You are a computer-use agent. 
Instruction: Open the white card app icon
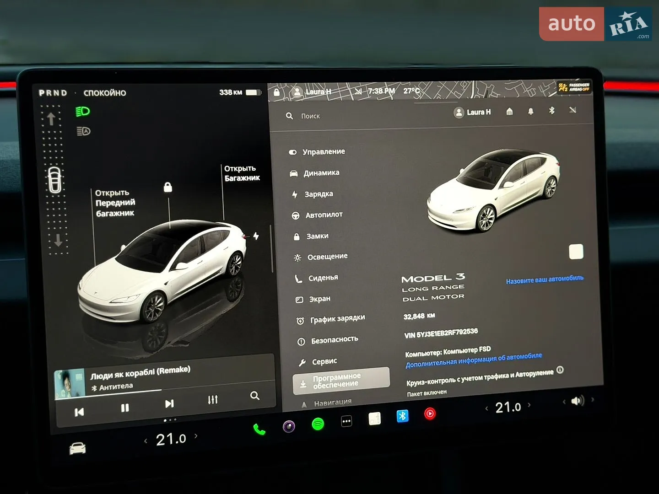(375, 419)
